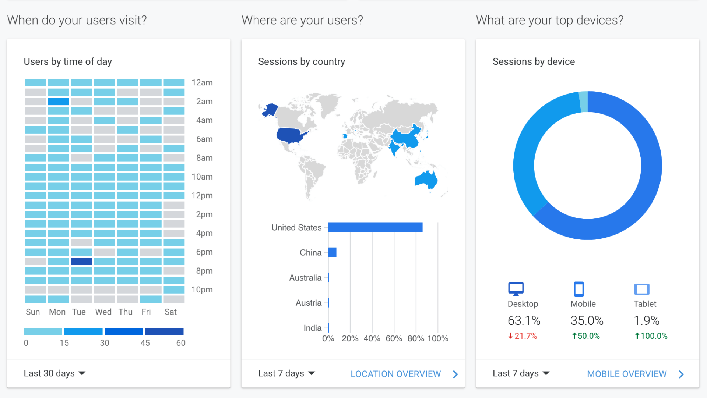The height and width of the screenshot is (398, 707).
Task: Click the green up arrow by 100.0%
Action: [637, 336]
